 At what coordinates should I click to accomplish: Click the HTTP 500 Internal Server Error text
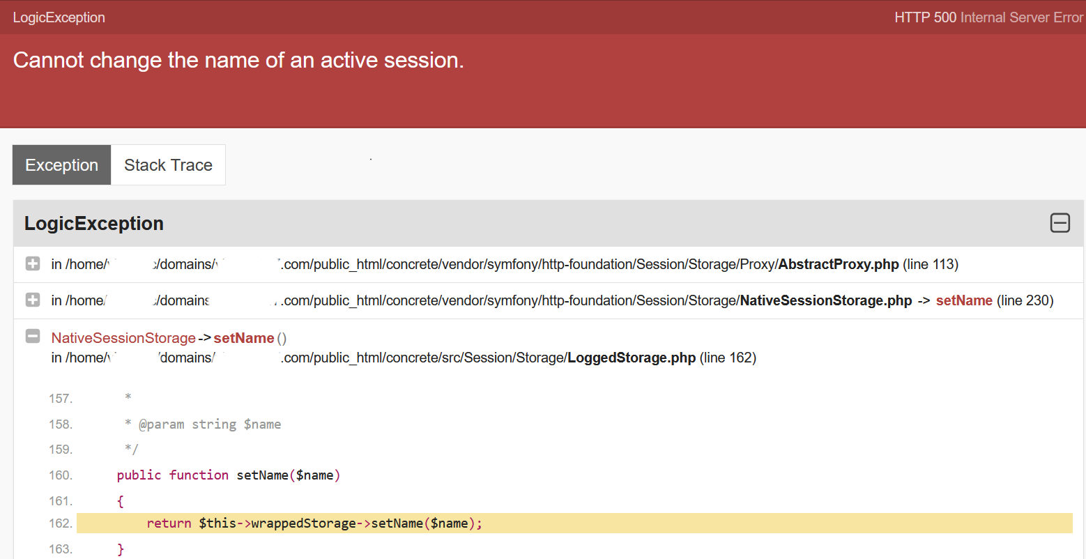pos(989,17)
